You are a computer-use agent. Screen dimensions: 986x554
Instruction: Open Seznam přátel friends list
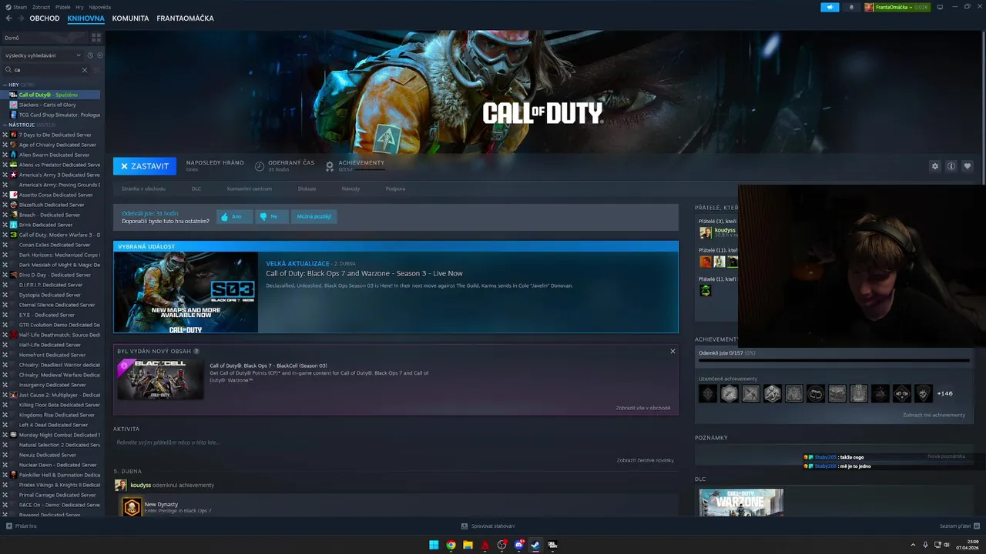959,526
